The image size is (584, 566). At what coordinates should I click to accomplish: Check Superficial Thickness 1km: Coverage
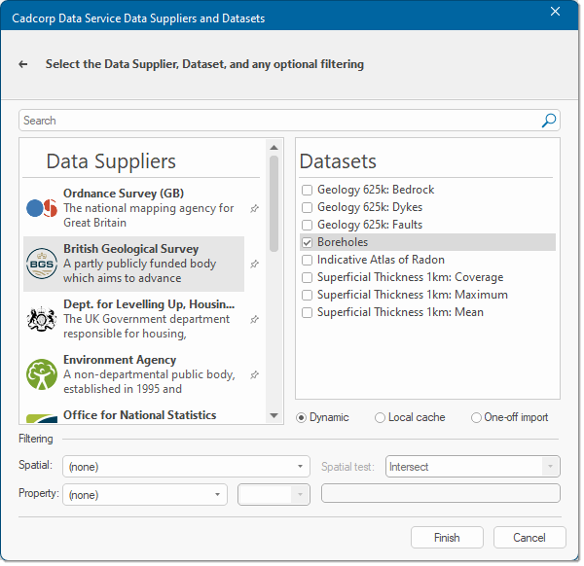click(x=307, y=277)
